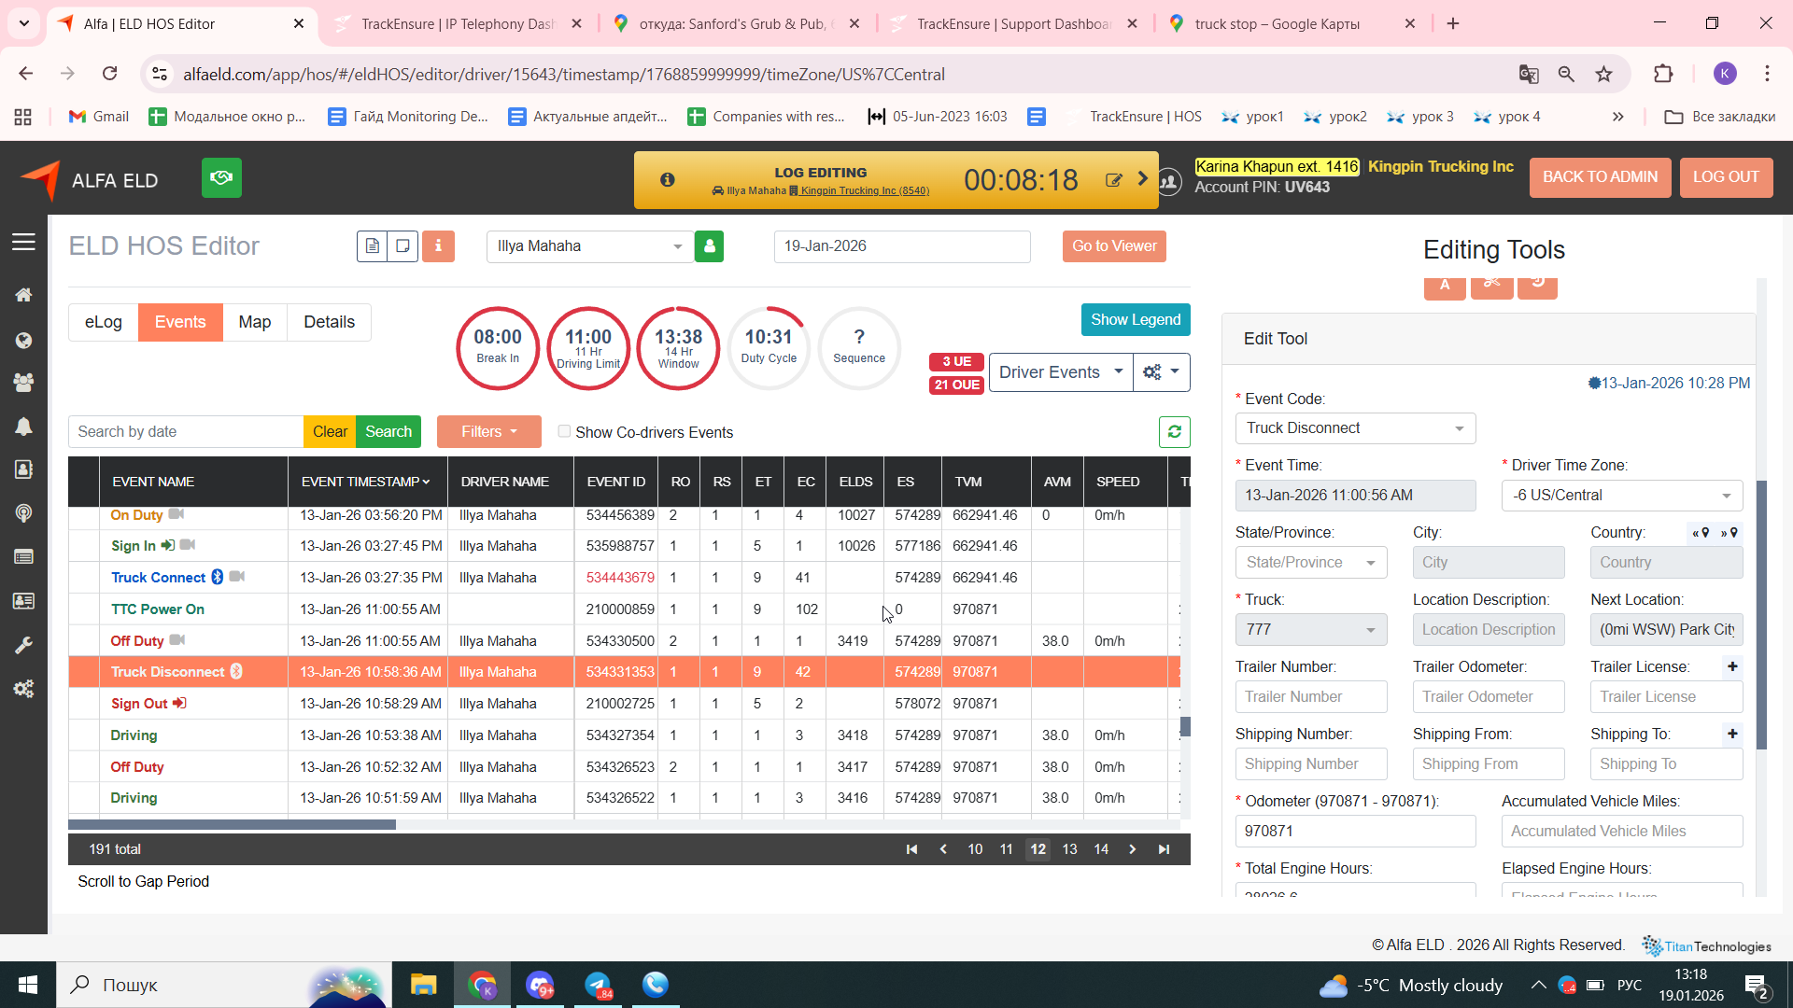Click the Show Legend button
The image size is (1793, 1008).
1135,319
